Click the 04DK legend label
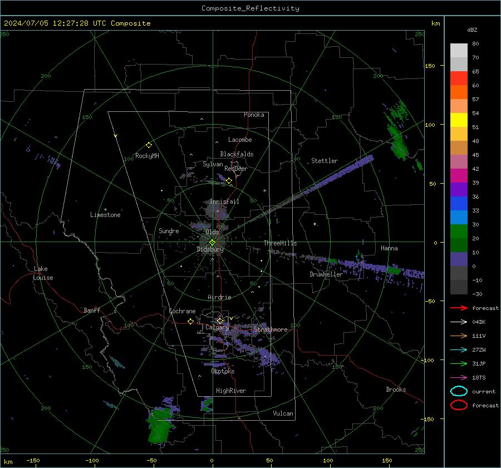The height and width of the screenshot is (468, 501). (479, 322)
